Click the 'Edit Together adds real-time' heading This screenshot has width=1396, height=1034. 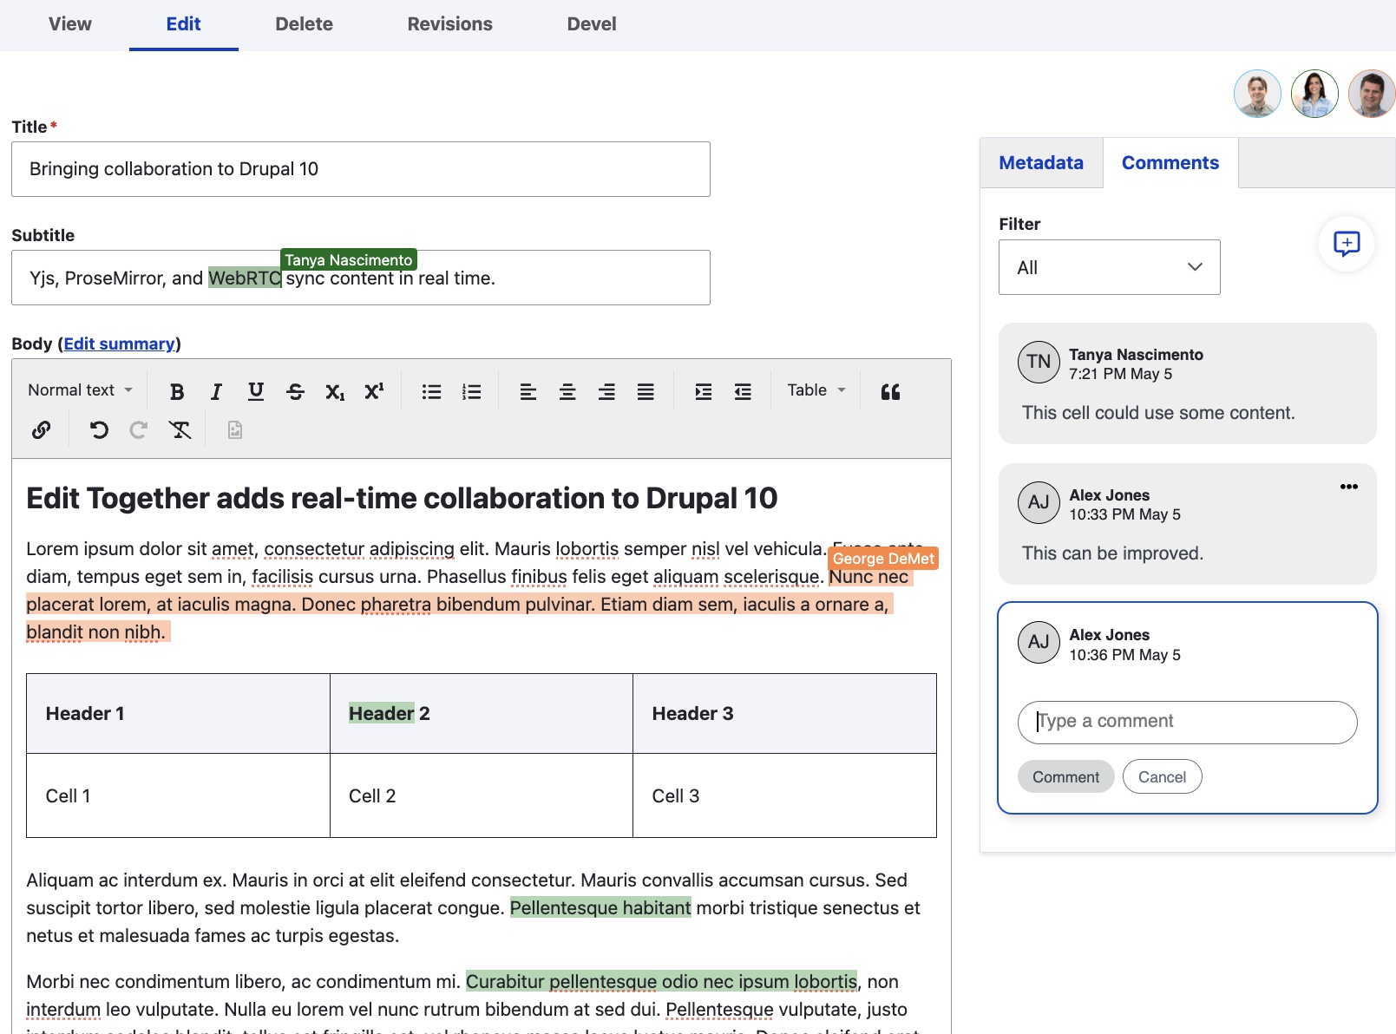pyautogui.click(x=402, y=499)
